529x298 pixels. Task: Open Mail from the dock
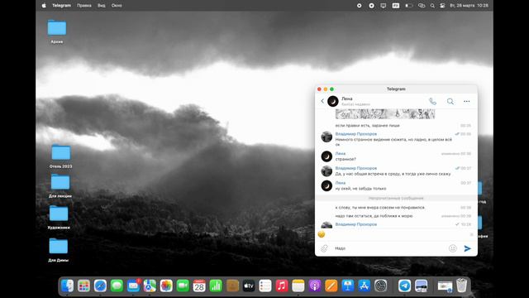pos(133,286)
